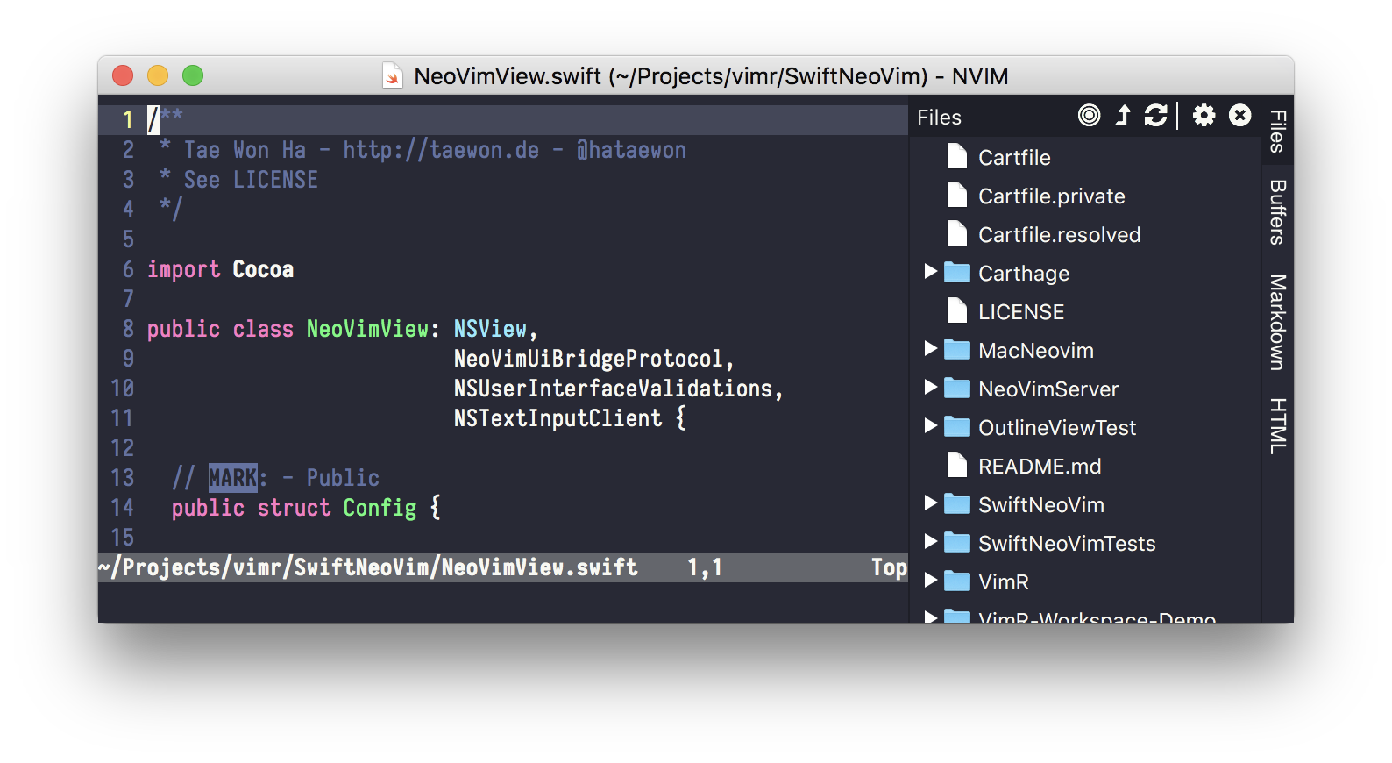Click the See LICENSE comment text
The image size is (1392, 763).
coord(251,180)
